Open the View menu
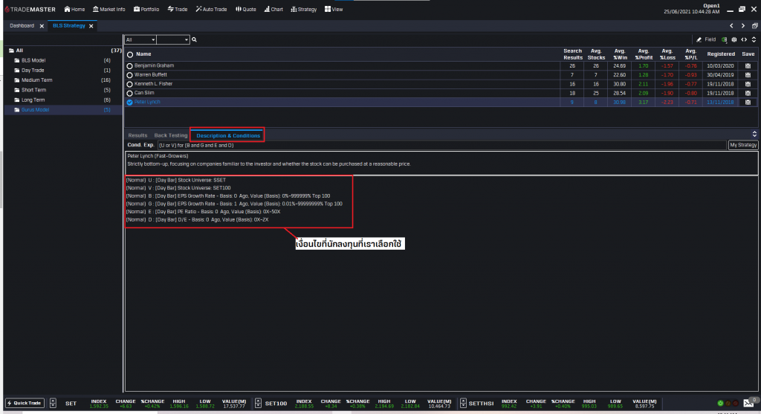This screenshot has width=761, height=414. click(x=334, y=9)
